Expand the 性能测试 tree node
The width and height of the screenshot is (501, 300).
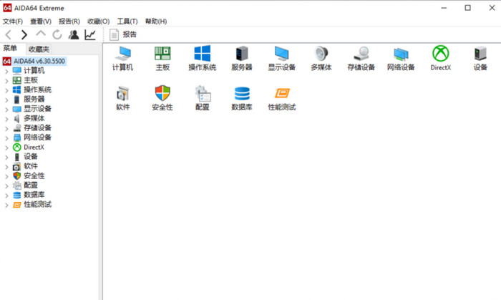tap(6, 205)
